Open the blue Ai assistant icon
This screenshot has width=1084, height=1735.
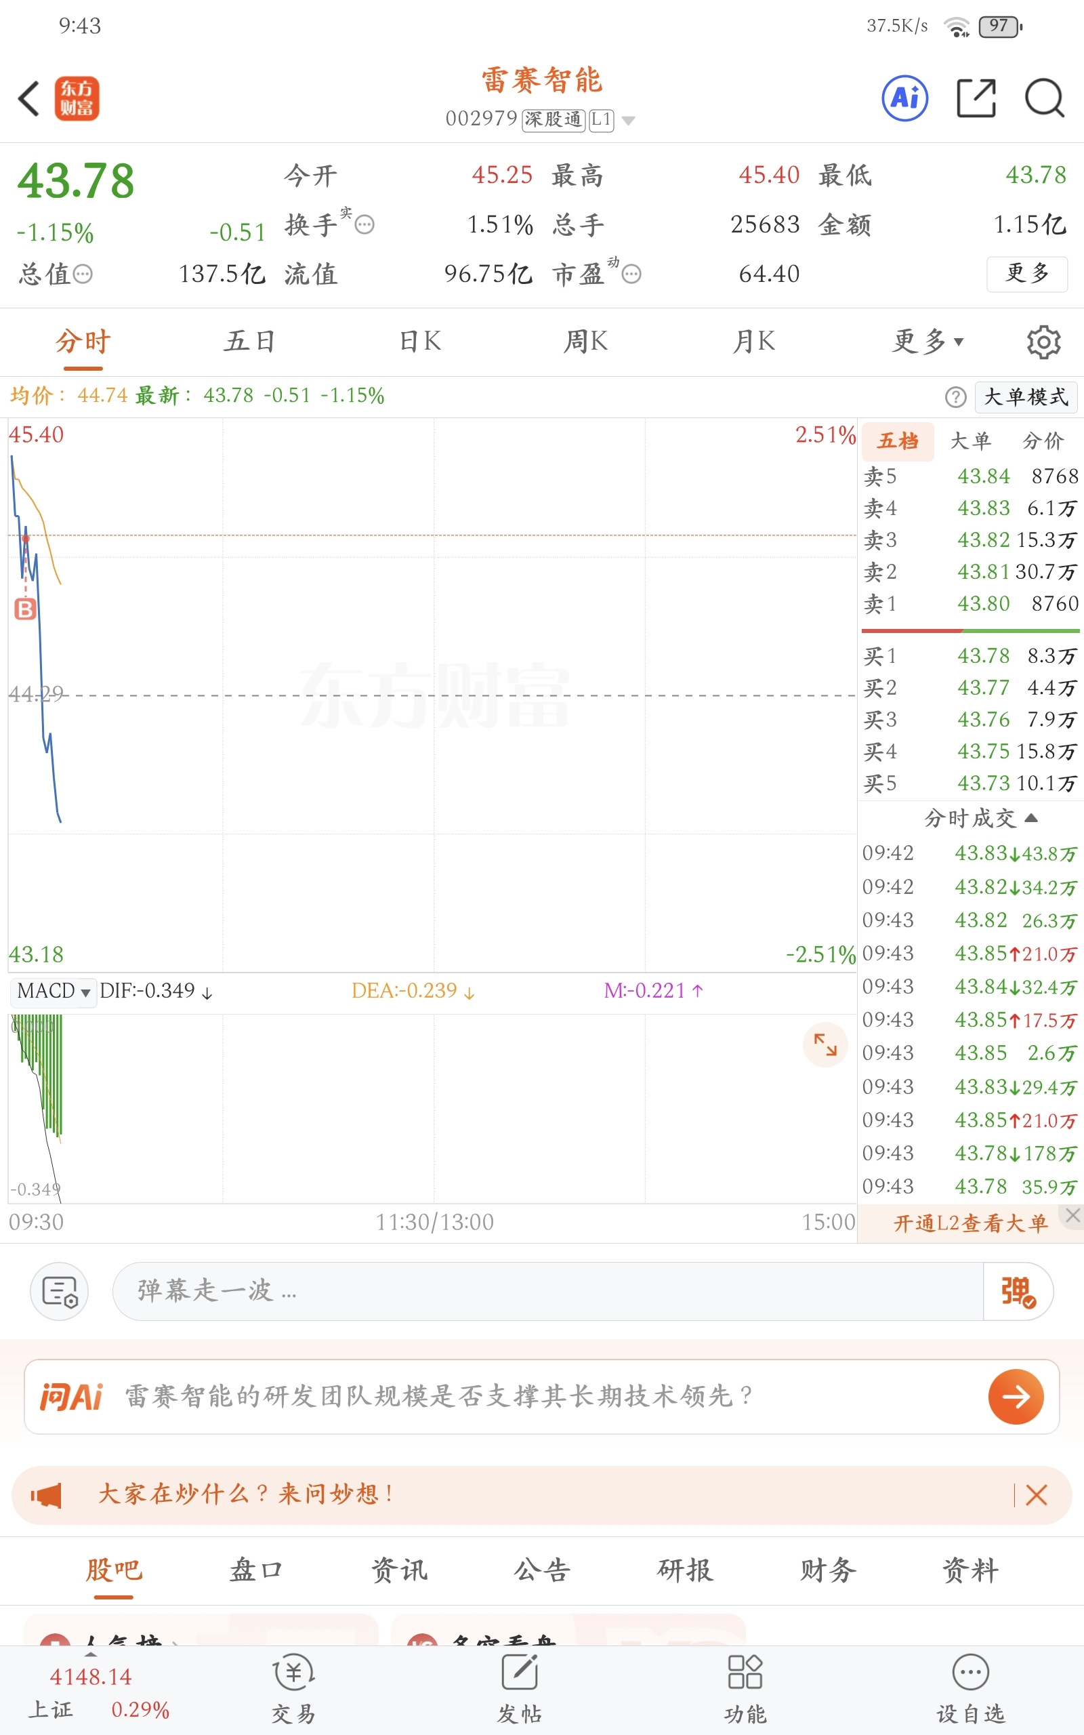[904, 98]
